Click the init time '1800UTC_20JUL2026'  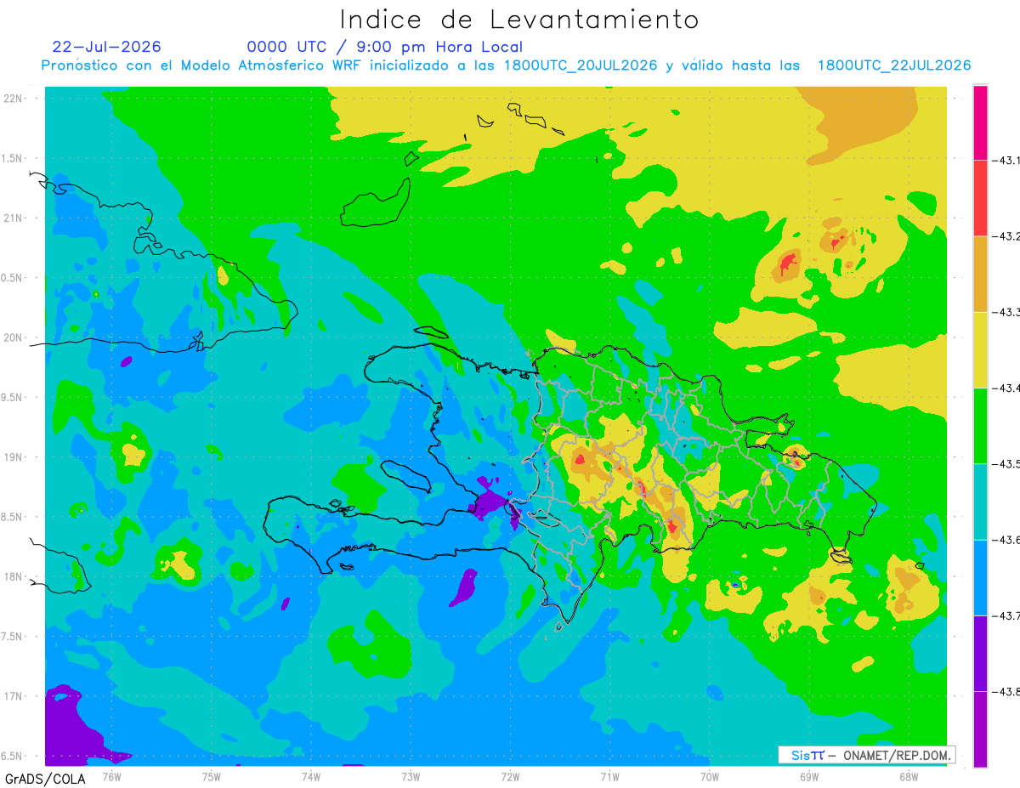(581, 65)
